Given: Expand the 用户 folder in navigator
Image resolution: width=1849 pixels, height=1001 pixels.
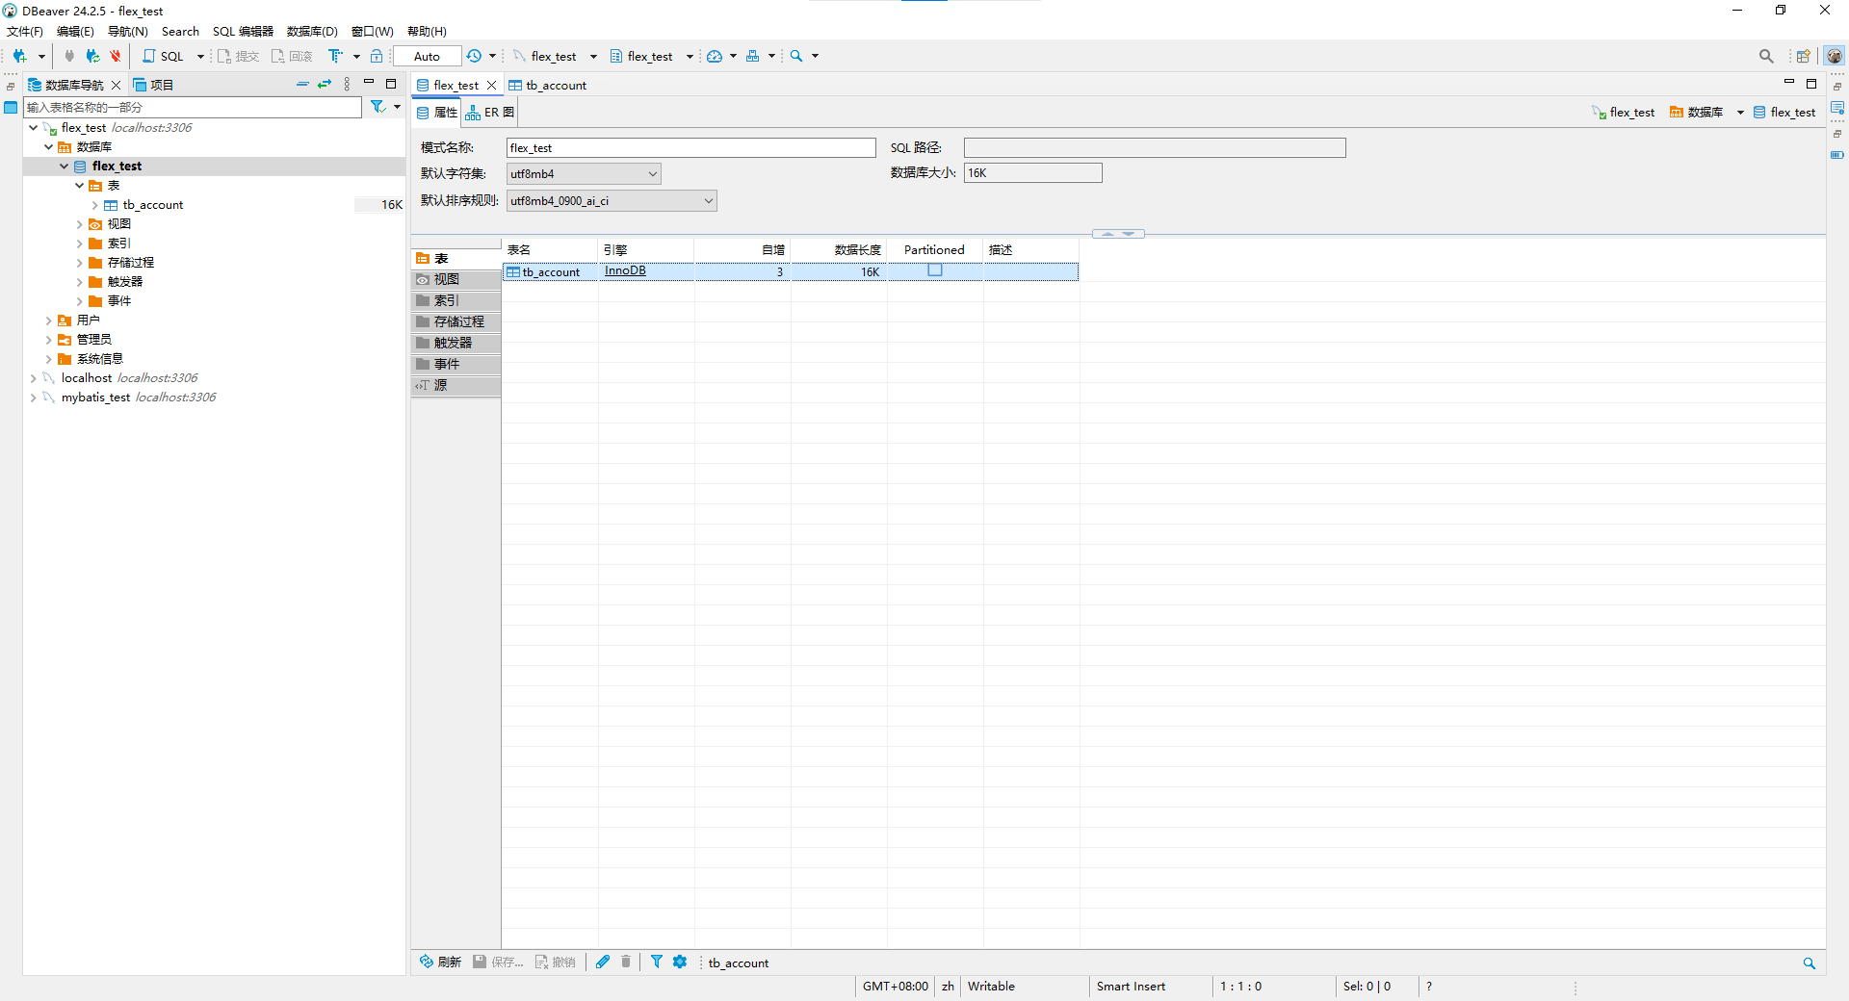Looking at the screenshot, I should click(x=48, y=321).
